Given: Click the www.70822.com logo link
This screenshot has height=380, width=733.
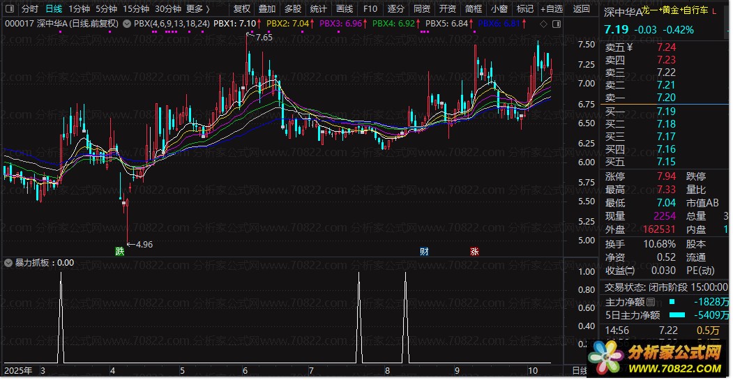Looking at the screenshot, I should (674, 368).
